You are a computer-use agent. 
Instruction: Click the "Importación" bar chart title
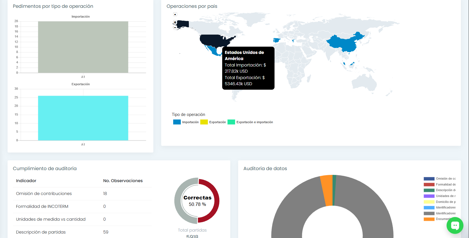[x=81, y=16]
